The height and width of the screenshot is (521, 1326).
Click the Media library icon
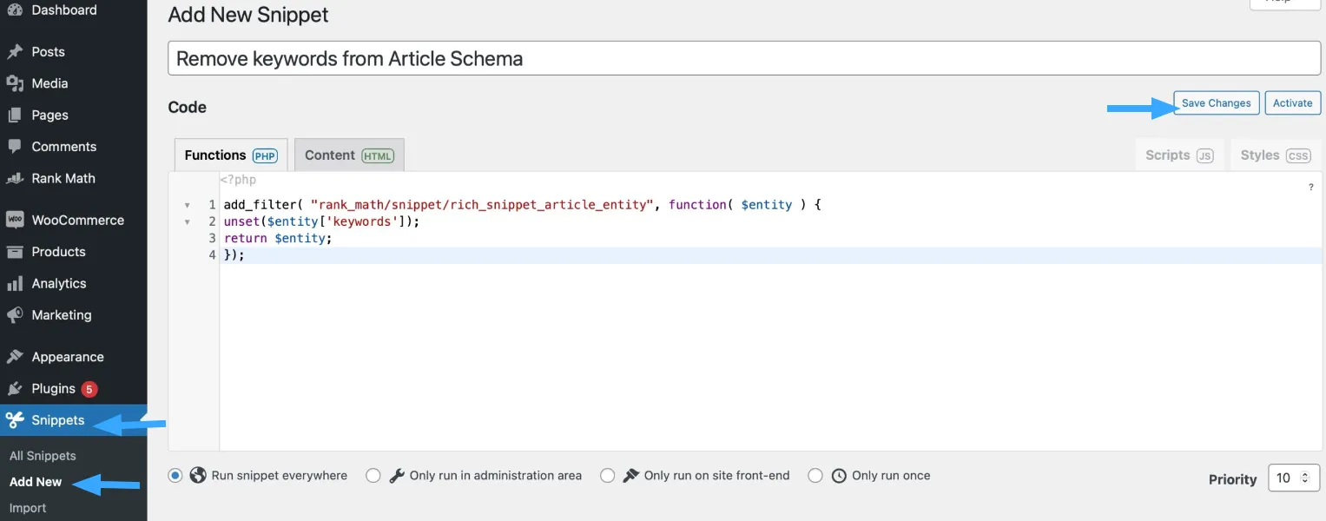click(x=15, y=83)
